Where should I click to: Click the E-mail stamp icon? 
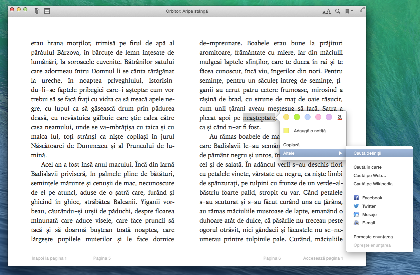[356, 223]
